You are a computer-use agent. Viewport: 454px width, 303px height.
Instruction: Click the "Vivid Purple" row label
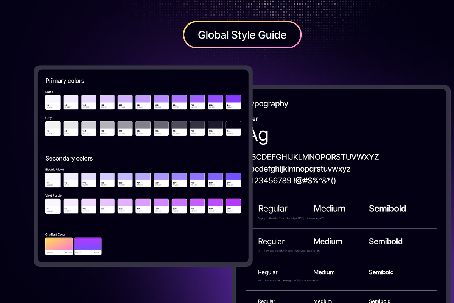click(x=53, y=195)
